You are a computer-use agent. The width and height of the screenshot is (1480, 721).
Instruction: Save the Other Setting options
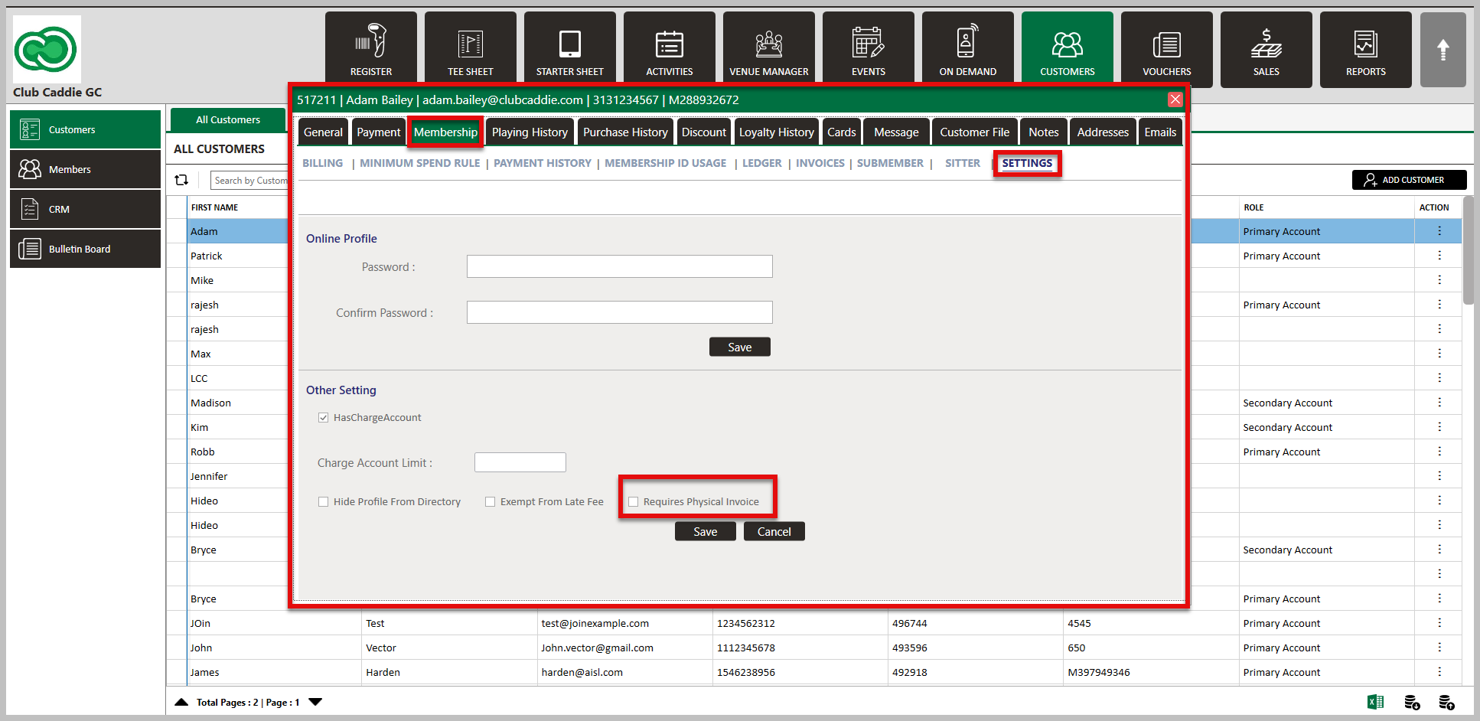pyautogui.click(x=706, y=531)
